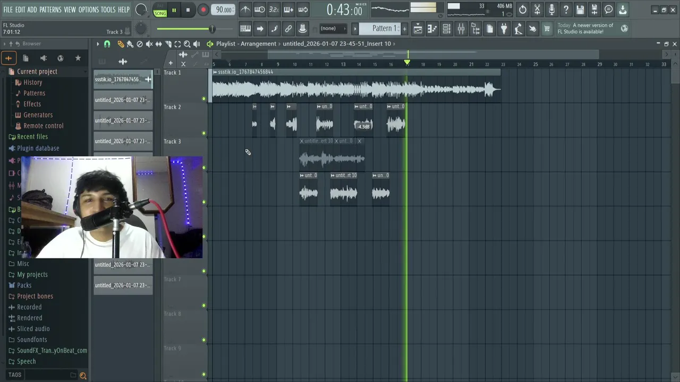Open the plugin picker plug icon
The height and width of the screenshot is (382, 680).
(x=504, y=29)
